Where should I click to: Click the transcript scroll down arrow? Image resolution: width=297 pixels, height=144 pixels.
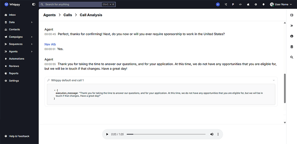(285, 122)
